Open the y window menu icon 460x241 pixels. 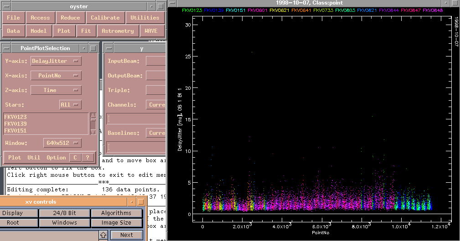[109, 48]
